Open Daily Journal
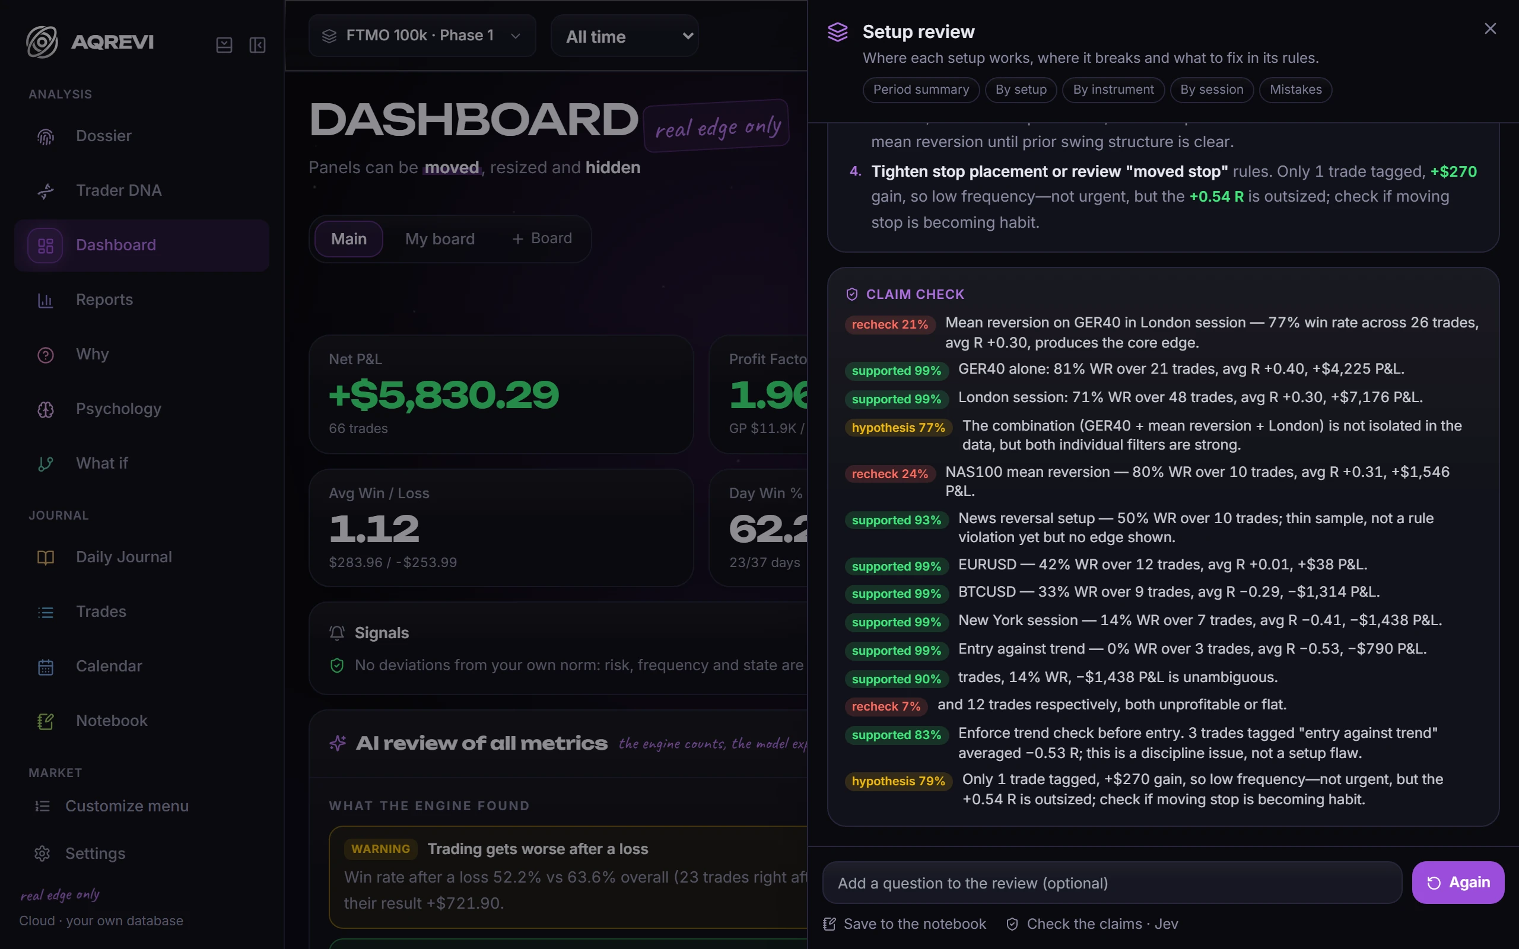This screenshot has height=949, width=1519. pos(142,557)
